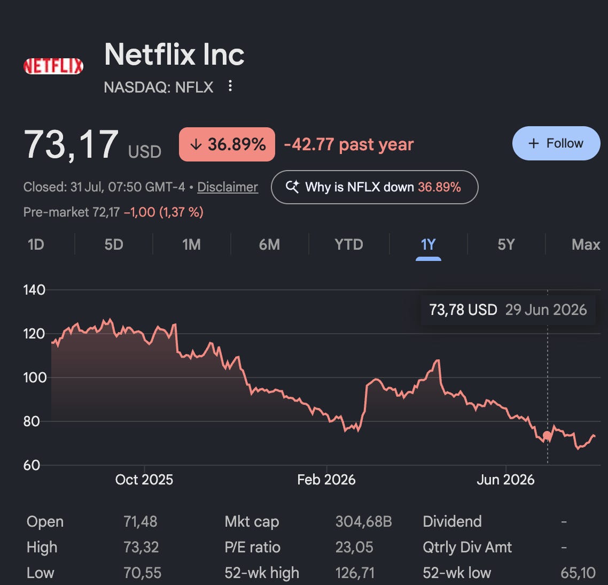Select the 1Y time range tab
Screen dimensions: 608x585
pyautogui.click(x=428, y=244)
